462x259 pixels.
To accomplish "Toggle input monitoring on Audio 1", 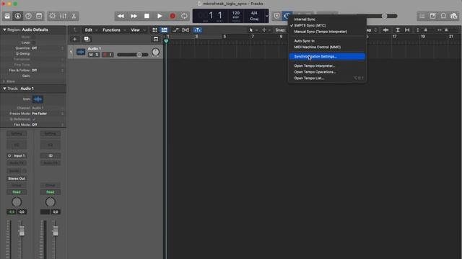I will tap(110, 55).
